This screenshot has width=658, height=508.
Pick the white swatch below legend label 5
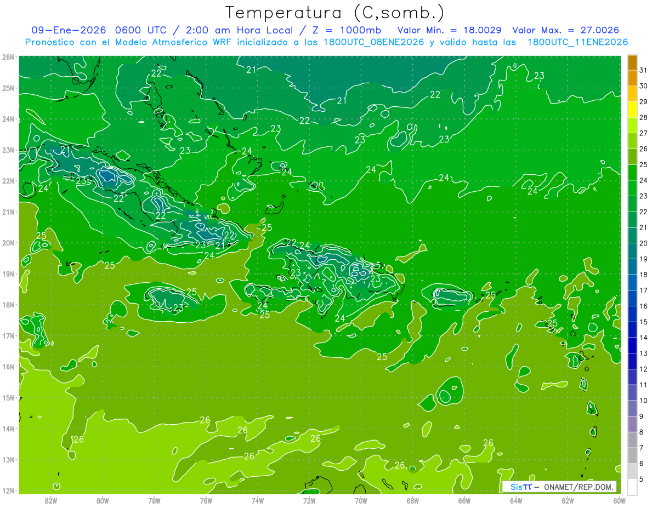632,486
